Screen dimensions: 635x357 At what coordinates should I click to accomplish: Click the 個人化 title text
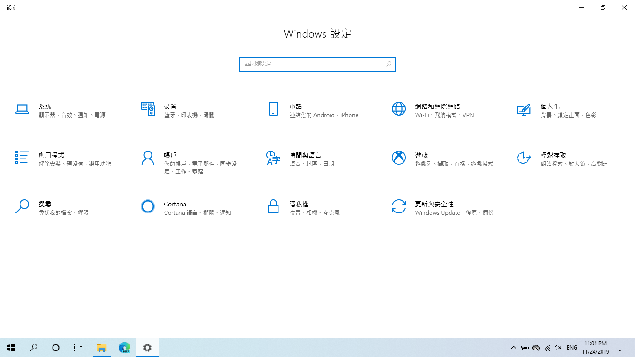pyautogui.click(x=550, y=106)
